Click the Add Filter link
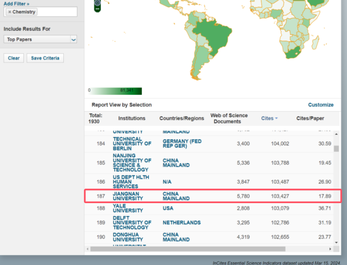Viewport: 347px width, 265px height. point(16,4)
